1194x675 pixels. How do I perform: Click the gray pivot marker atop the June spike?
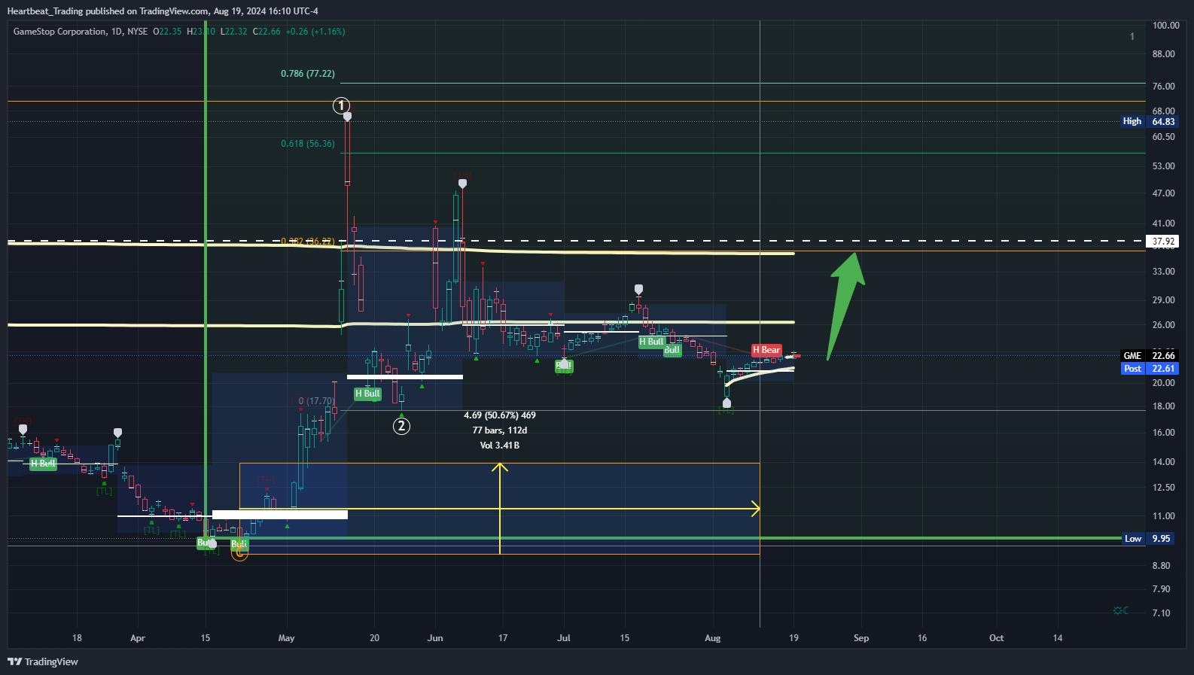coord(462,184)
